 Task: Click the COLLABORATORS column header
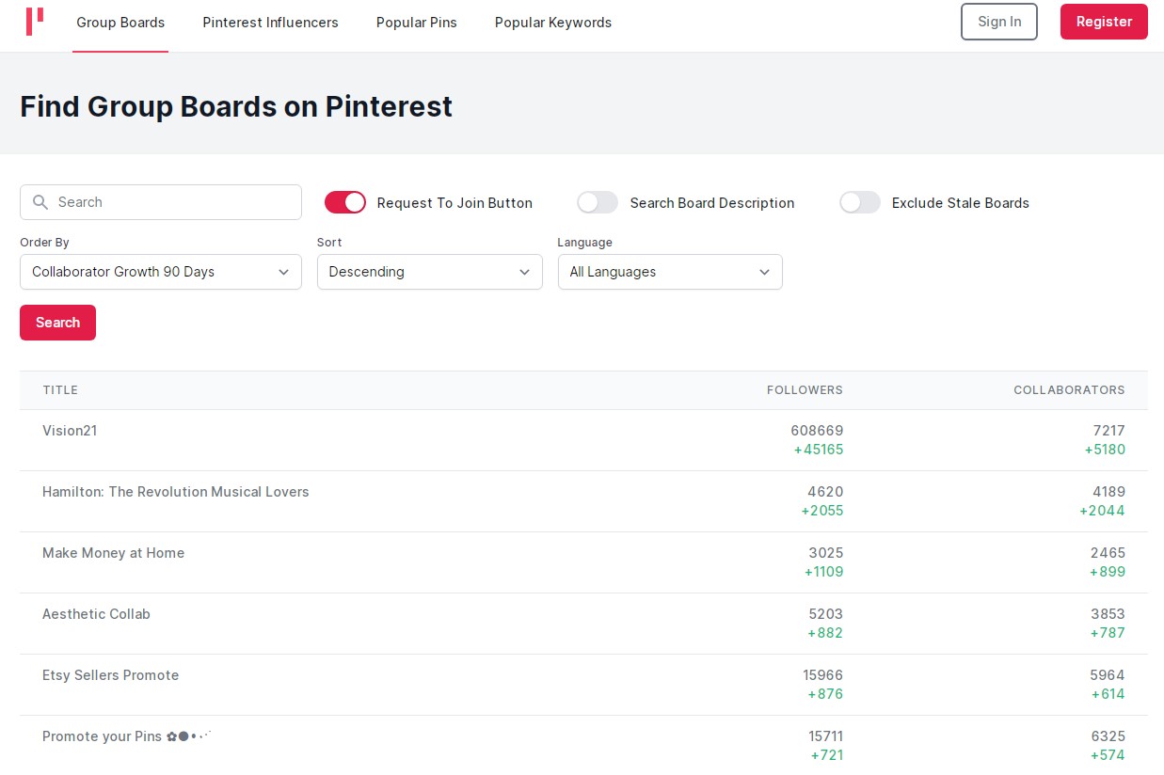tap(1069, 390)
